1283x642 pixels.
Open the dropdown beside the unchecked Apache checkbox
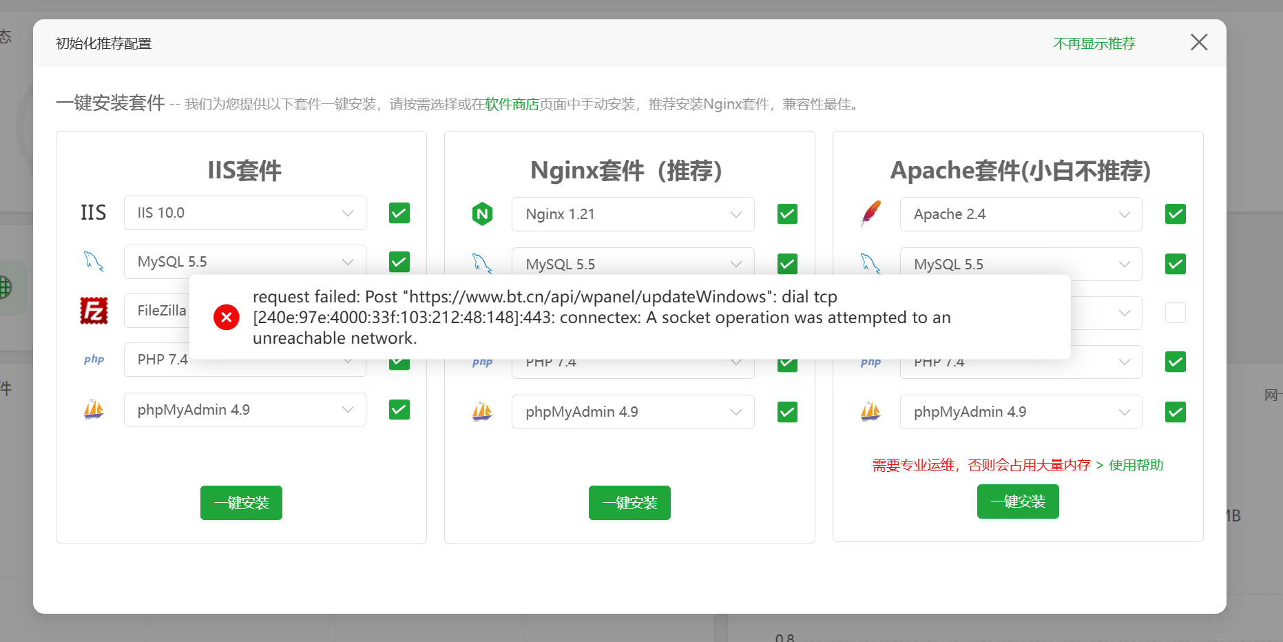click(x=1107, y=313)
